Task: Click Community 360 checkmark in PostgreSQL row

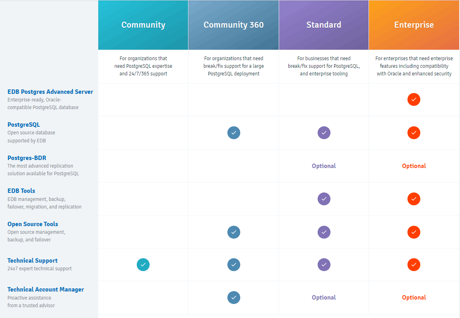Action: (233, 133)
